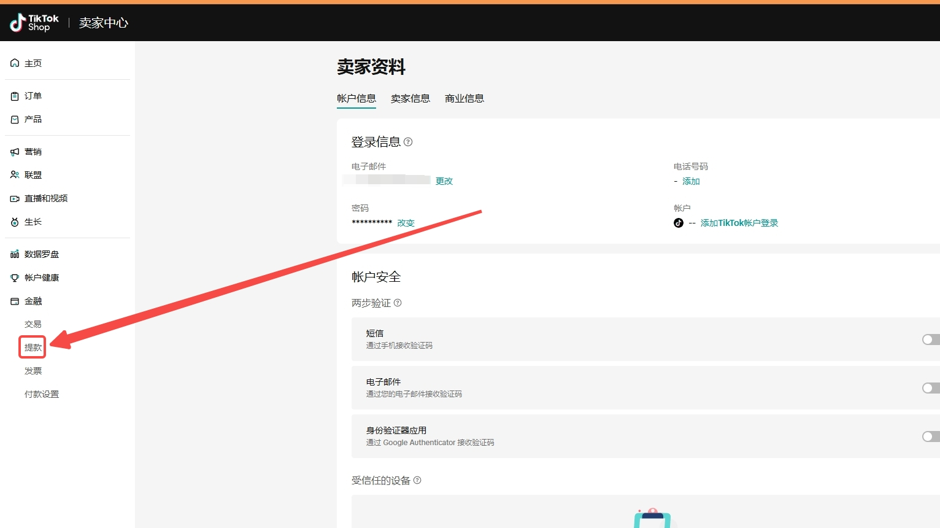This screenshot has height=528, width=940.
Task: Enable 短信 two-step verification toggle
Action: [930, 340]
